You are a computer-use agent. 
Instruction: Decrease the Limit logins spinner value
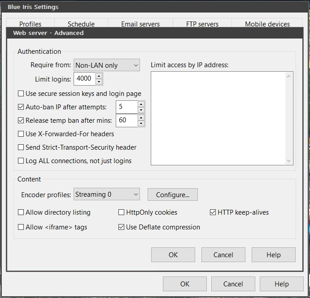pos(99,82)
